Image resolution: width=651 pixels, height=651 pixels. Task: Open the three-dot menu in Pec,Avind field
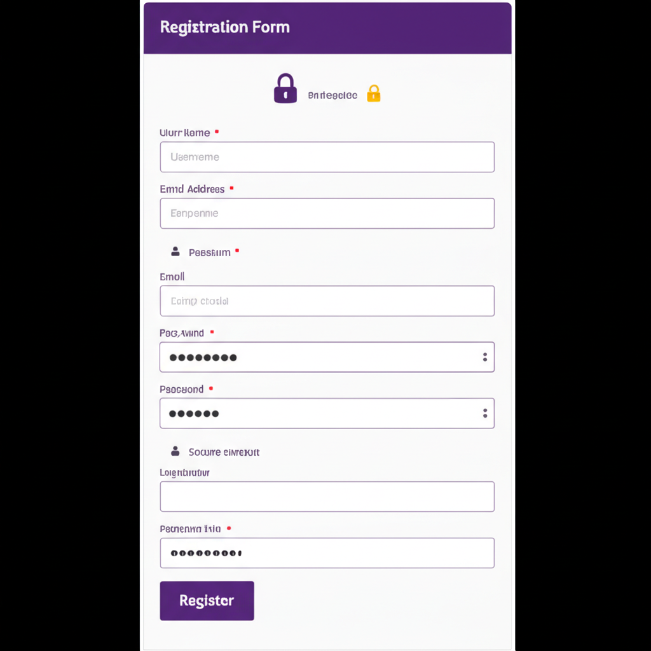(485, 357)
